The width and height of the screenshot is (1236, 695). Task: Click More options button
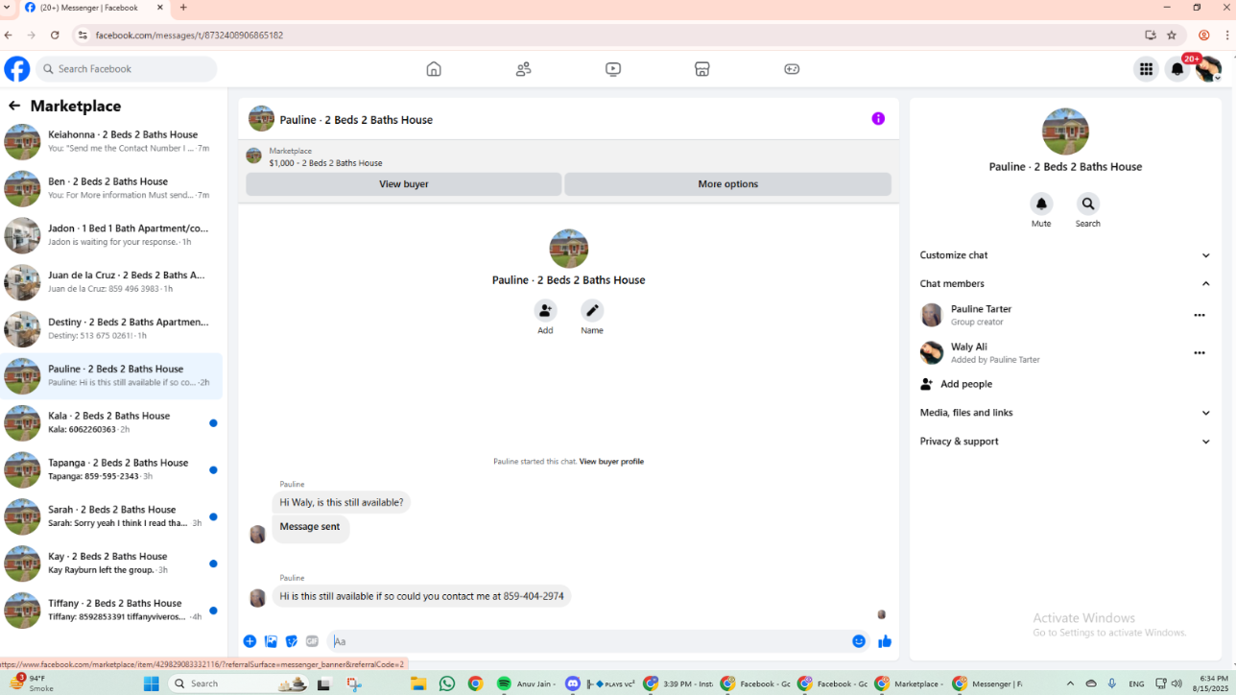(728, 184)
